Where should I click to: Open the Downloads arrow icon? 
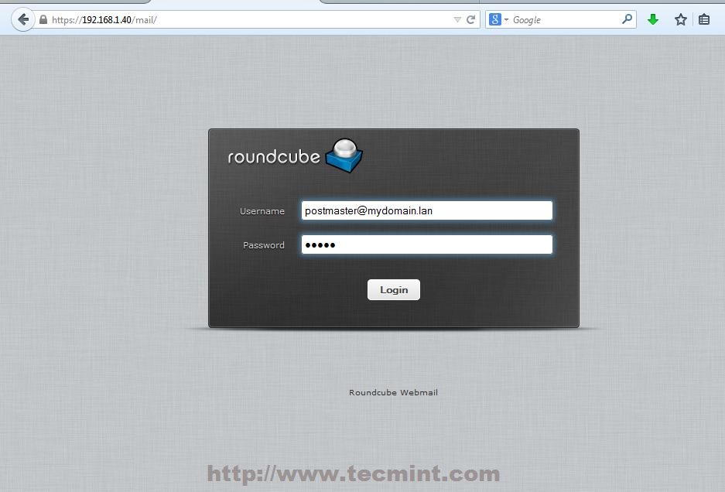pyautogui.click(x=653, y=19)
